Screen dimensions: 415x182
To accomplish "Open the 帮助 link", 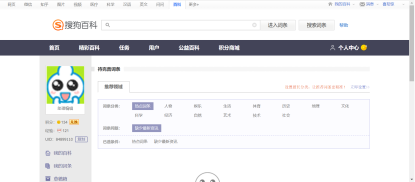I will [x=344, y=25].
